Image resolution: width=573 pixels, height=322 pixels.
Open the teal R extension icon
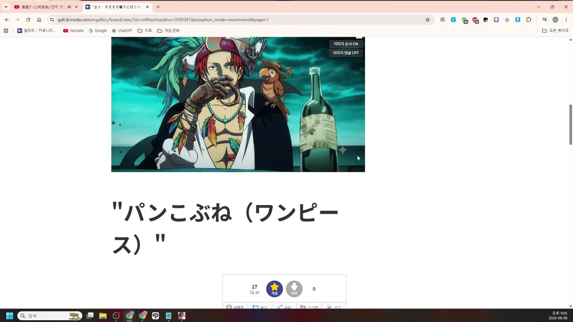click(x=453, y=20)
